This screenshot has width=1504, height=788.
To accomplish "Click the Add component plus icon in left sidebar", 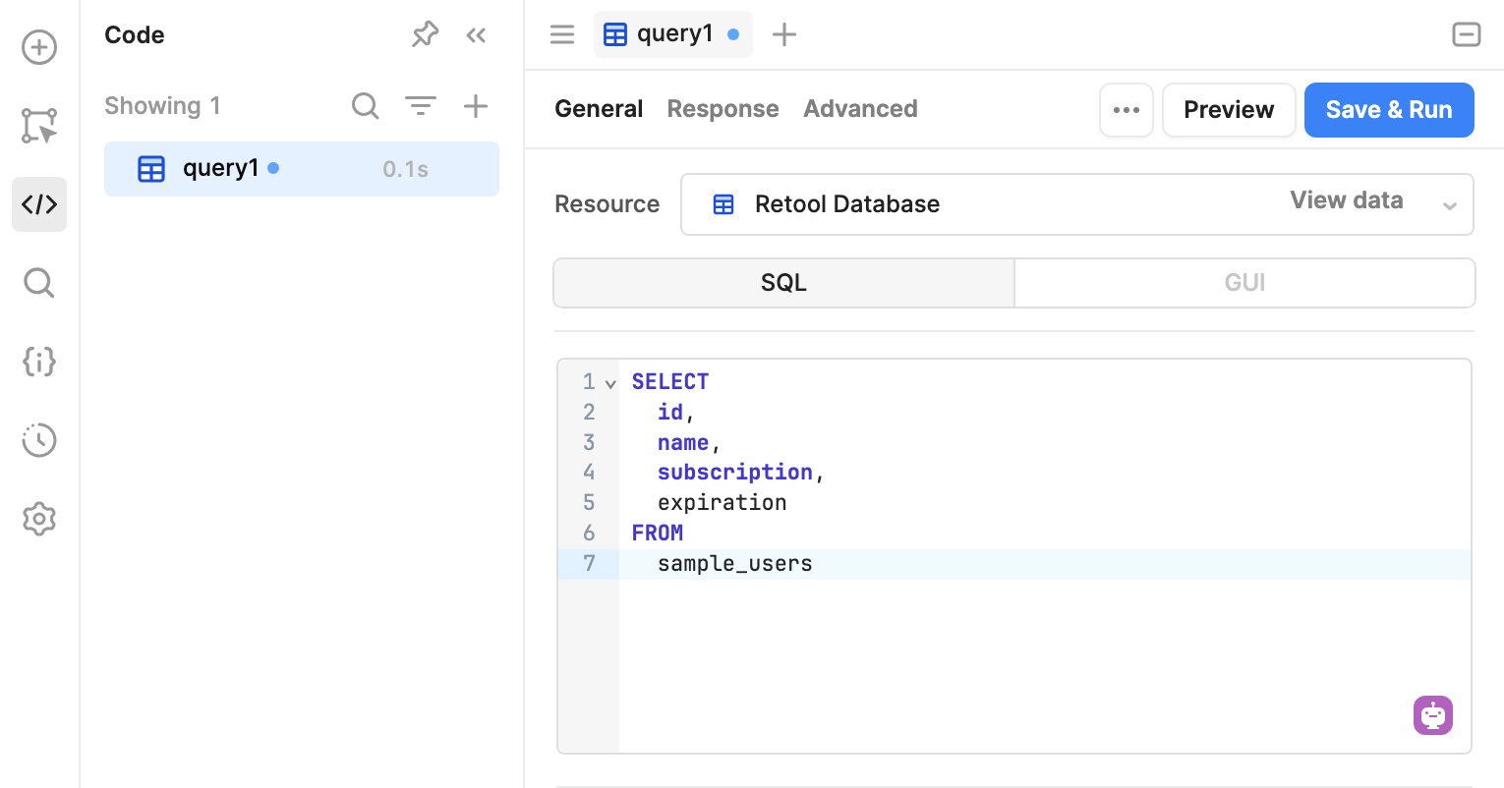I will point(39,47).
